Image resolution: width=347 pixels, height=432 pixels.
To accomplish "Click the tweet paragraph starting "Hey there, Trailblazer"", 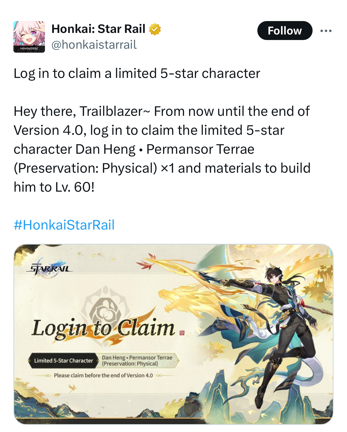I will pyautogui.click(x=162, y=149).
